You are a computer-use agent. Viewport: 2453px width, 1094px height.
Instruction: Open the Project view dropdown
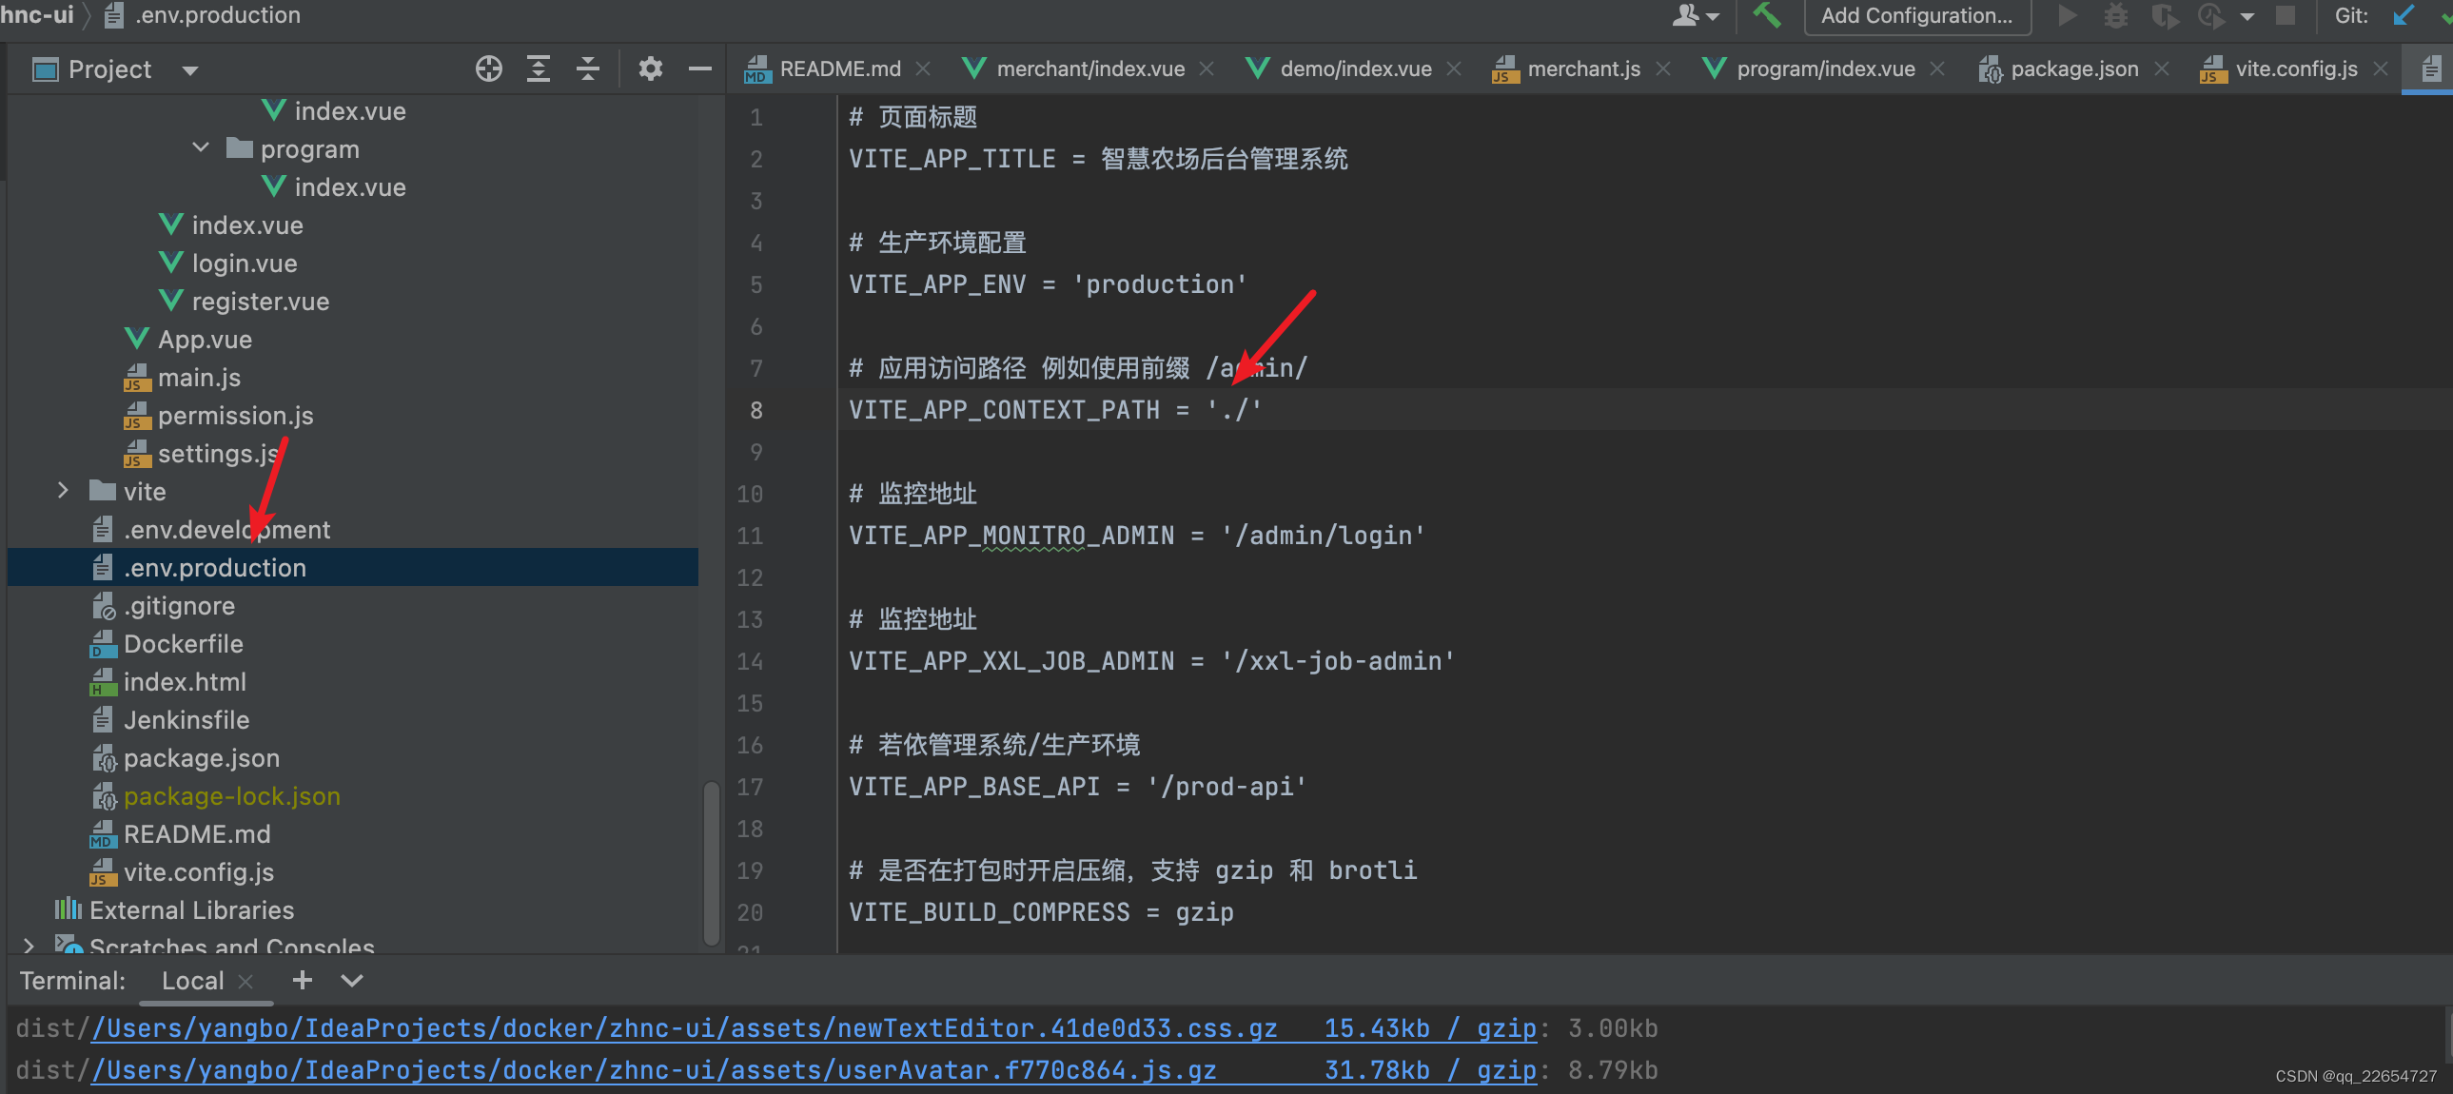(x=189, y=69)
